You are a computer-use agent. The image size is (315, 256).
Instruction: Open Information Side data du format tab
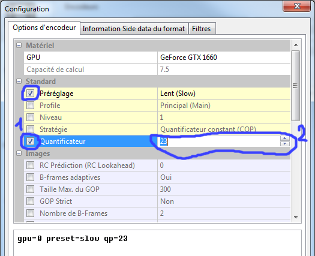pos(134,29)
